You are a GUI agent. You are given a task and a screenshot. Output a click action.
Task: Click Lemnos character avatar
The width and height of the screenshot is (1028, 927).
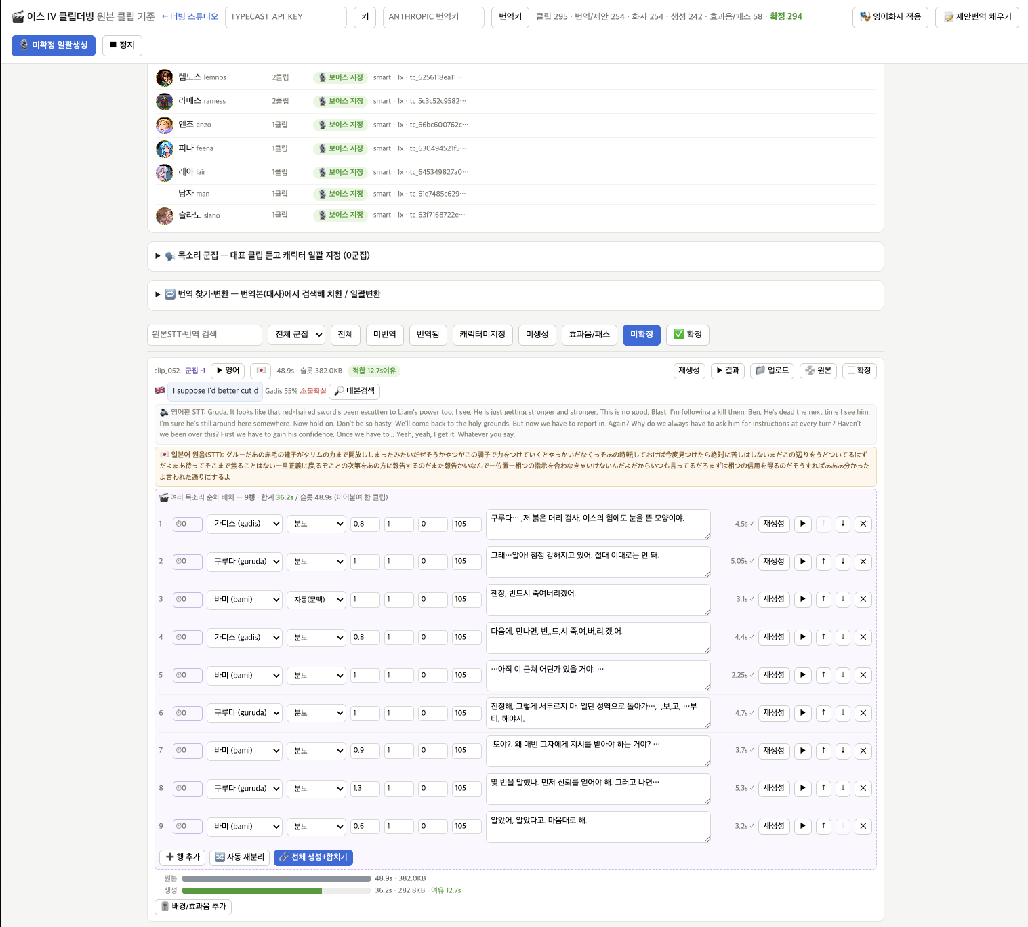(165, 77)
